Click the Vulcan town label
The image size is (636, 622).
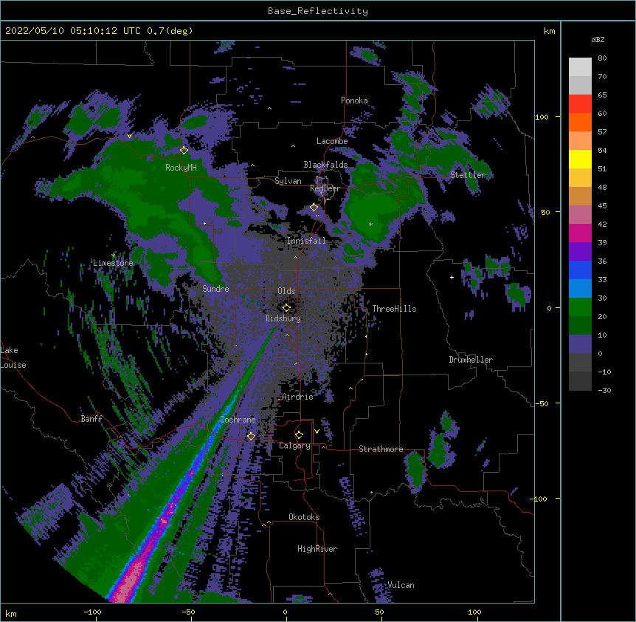401,585
